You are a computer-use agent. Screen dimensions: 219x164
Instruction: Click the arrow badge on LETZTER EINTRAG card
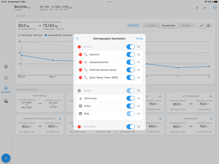[x=211, y=96]
